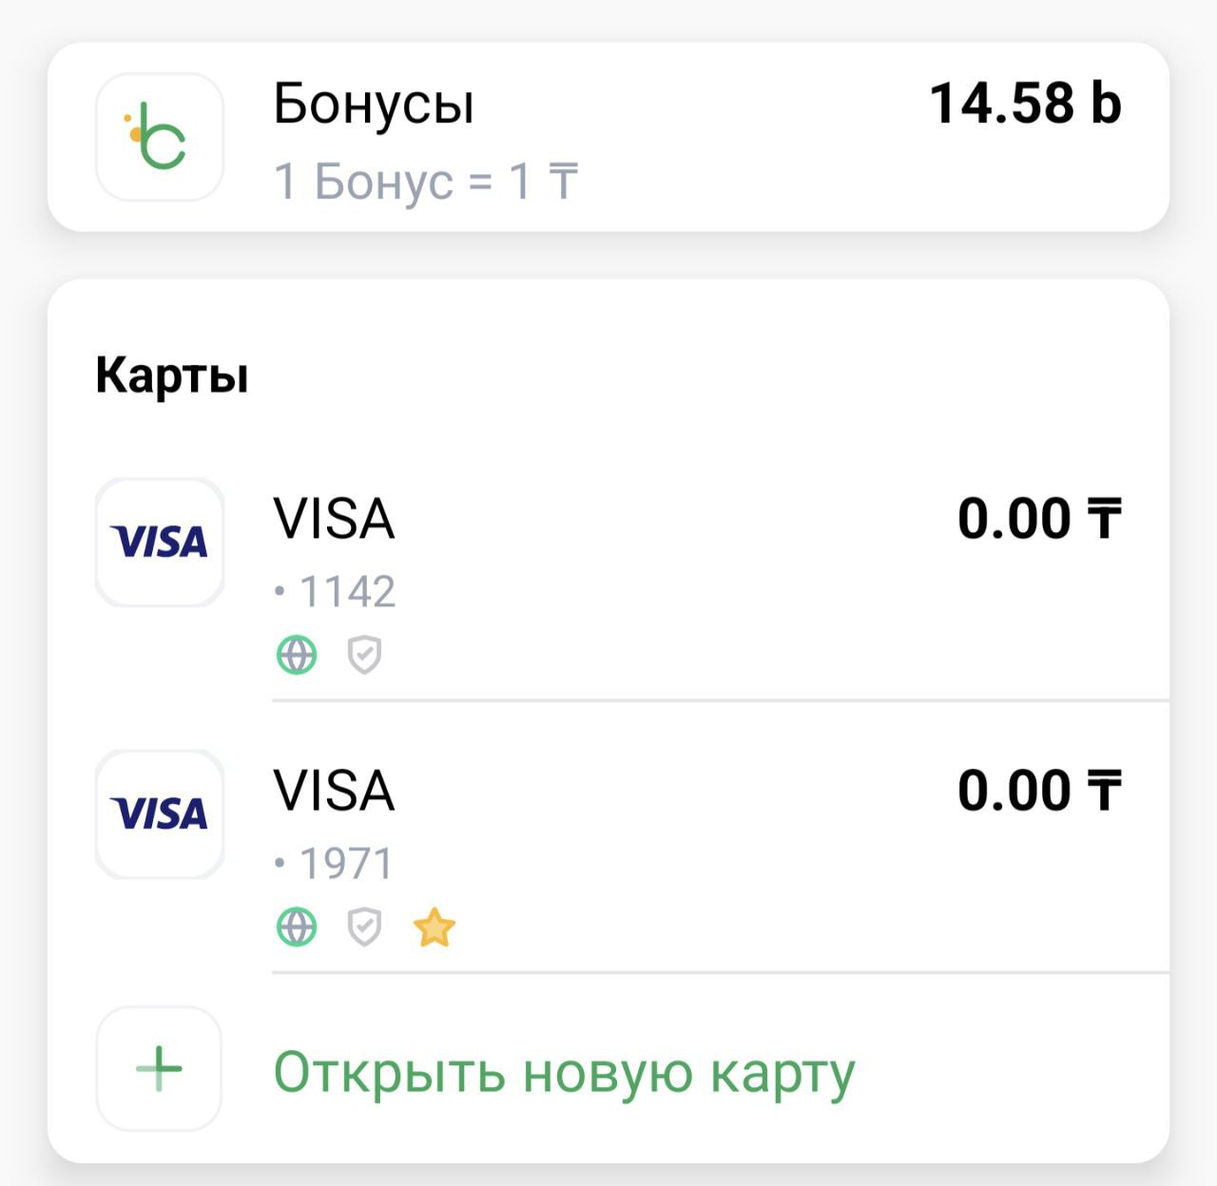
Task: Tap the Bonuses logo icon
Action: [160, 137]
